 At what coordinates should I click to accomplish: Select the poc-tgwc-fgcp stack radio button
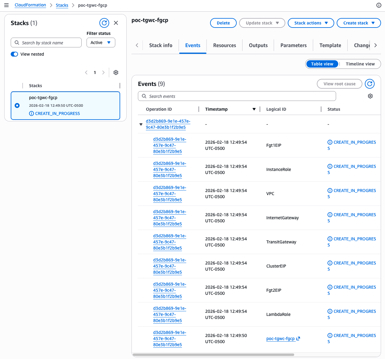pos(17,105)
